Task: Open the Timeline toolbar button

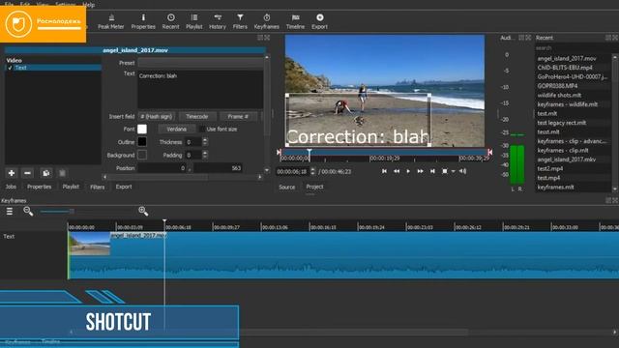Action: [x=295, y=21]
